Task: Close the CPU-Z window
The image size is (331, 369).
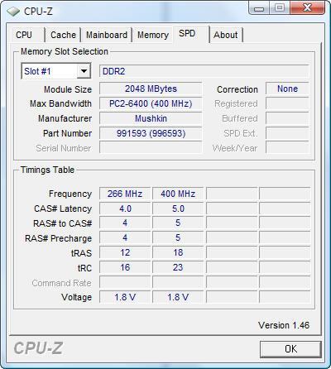Action: (307, 7)
